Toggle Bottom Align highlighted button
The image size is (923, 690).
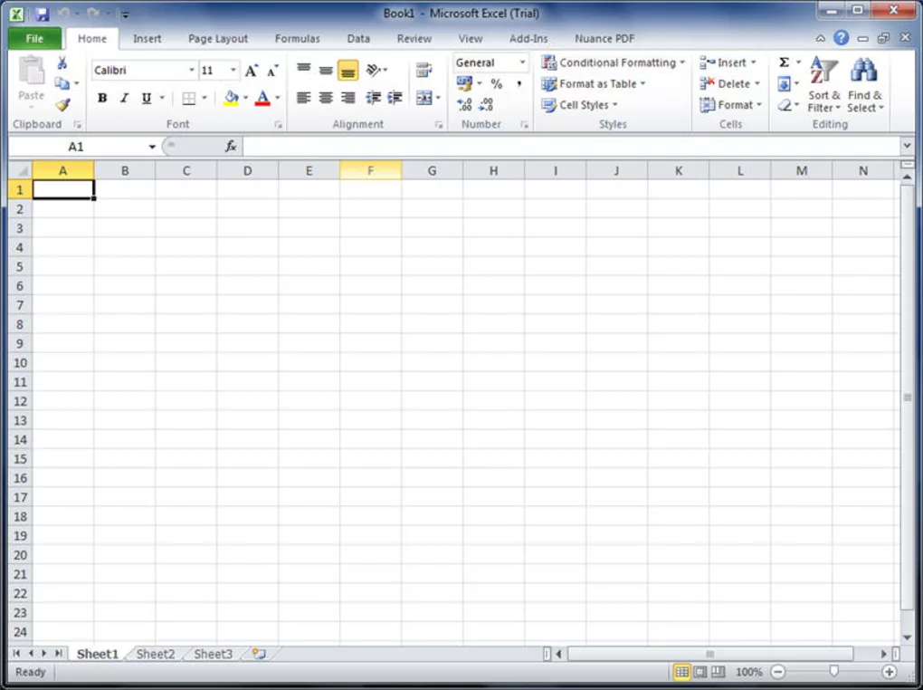click(x=347, y=70)
